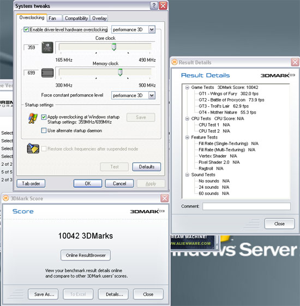The width and height of the screenshot is (300, 306).
Task: Click the Save startup settings button
Action: [141, 117]
